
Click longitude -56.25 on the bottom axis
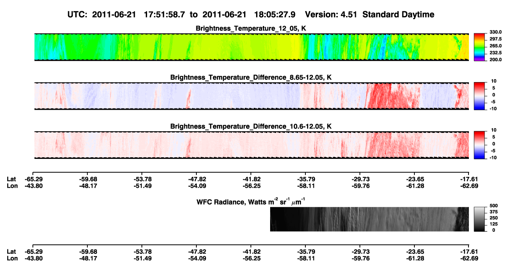251,258
